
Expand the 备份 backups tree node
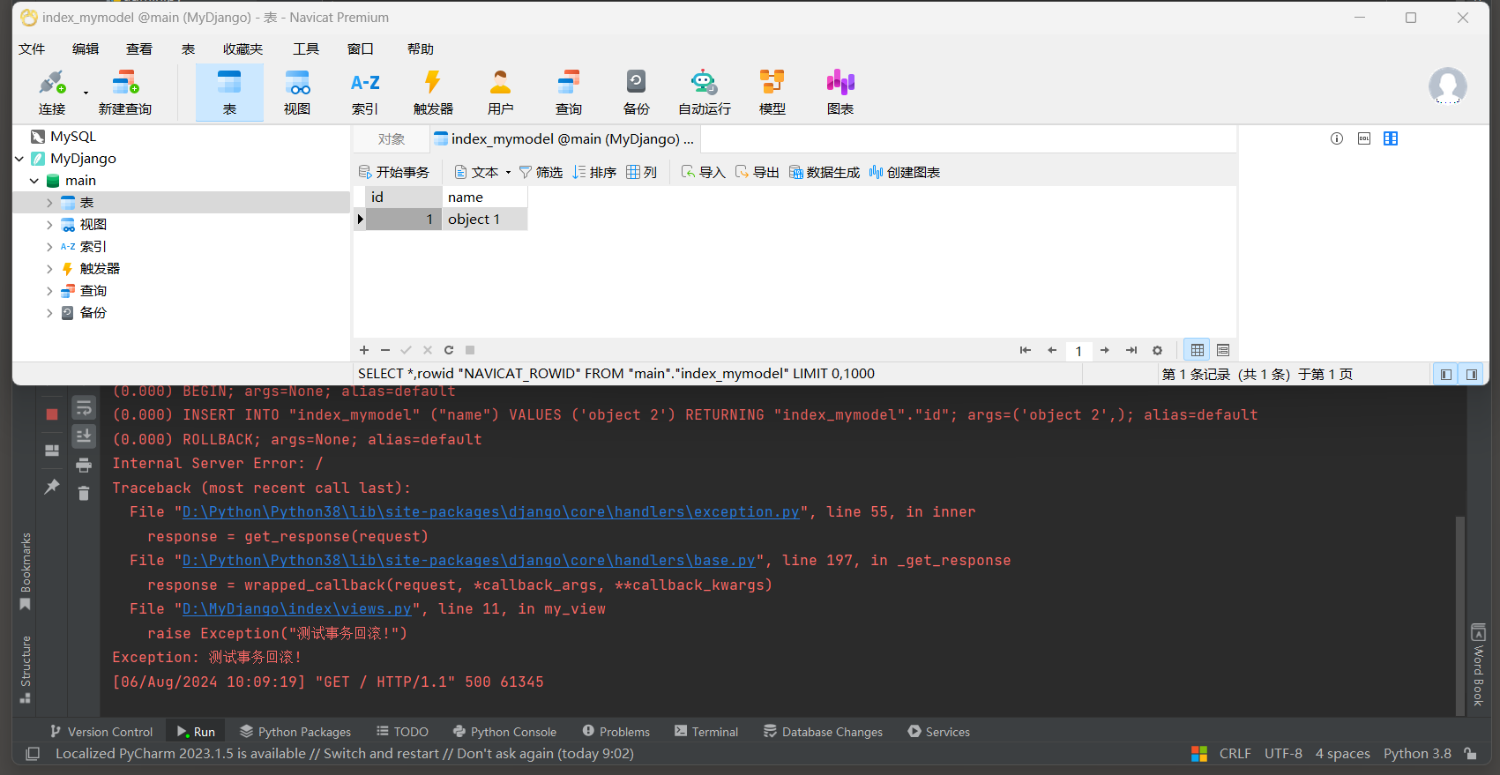tap(49, 313)
